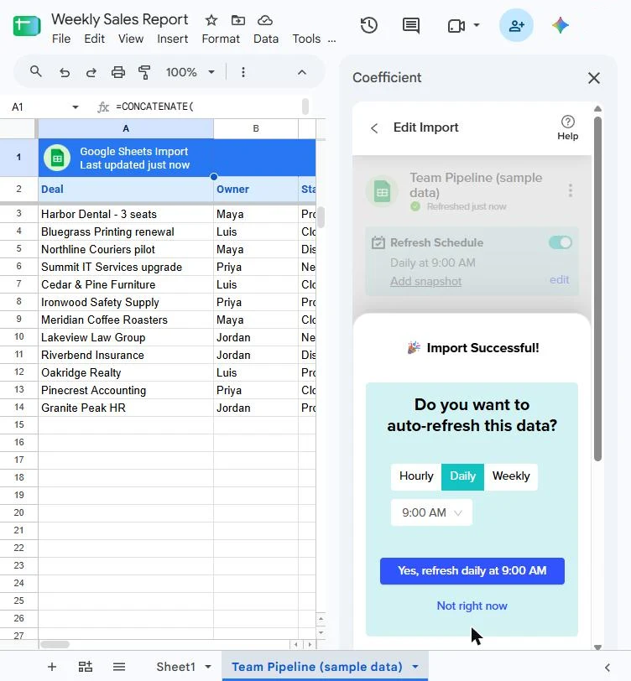Open Coefficient Help
Screen dimensions: 631x681
coord(567,127)
